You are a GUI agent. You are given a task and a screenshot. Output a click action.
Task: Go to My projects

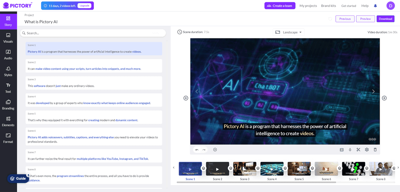308,6
